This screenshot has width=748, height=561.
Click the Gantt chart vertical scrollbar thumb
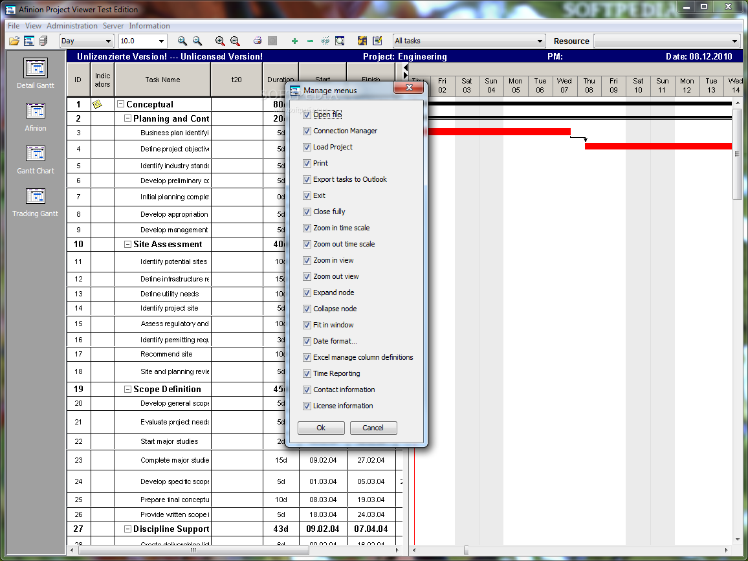point(737,154)
